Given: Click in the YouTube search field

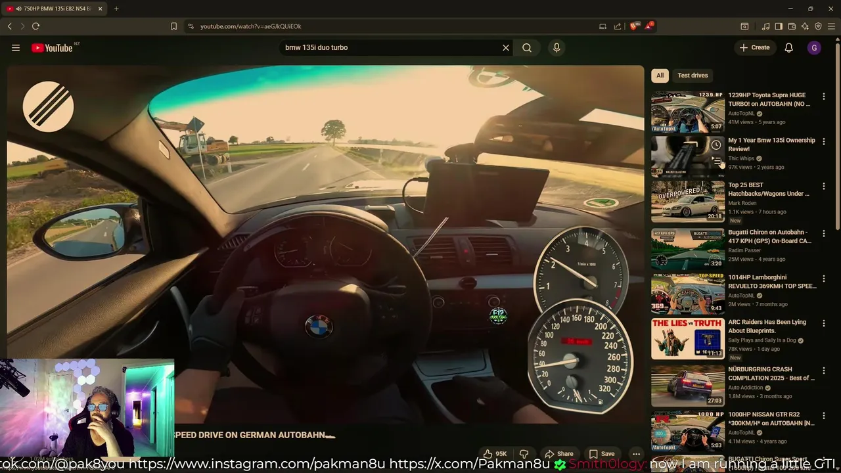Looking at the screenshot, I should tap(391, 47).
